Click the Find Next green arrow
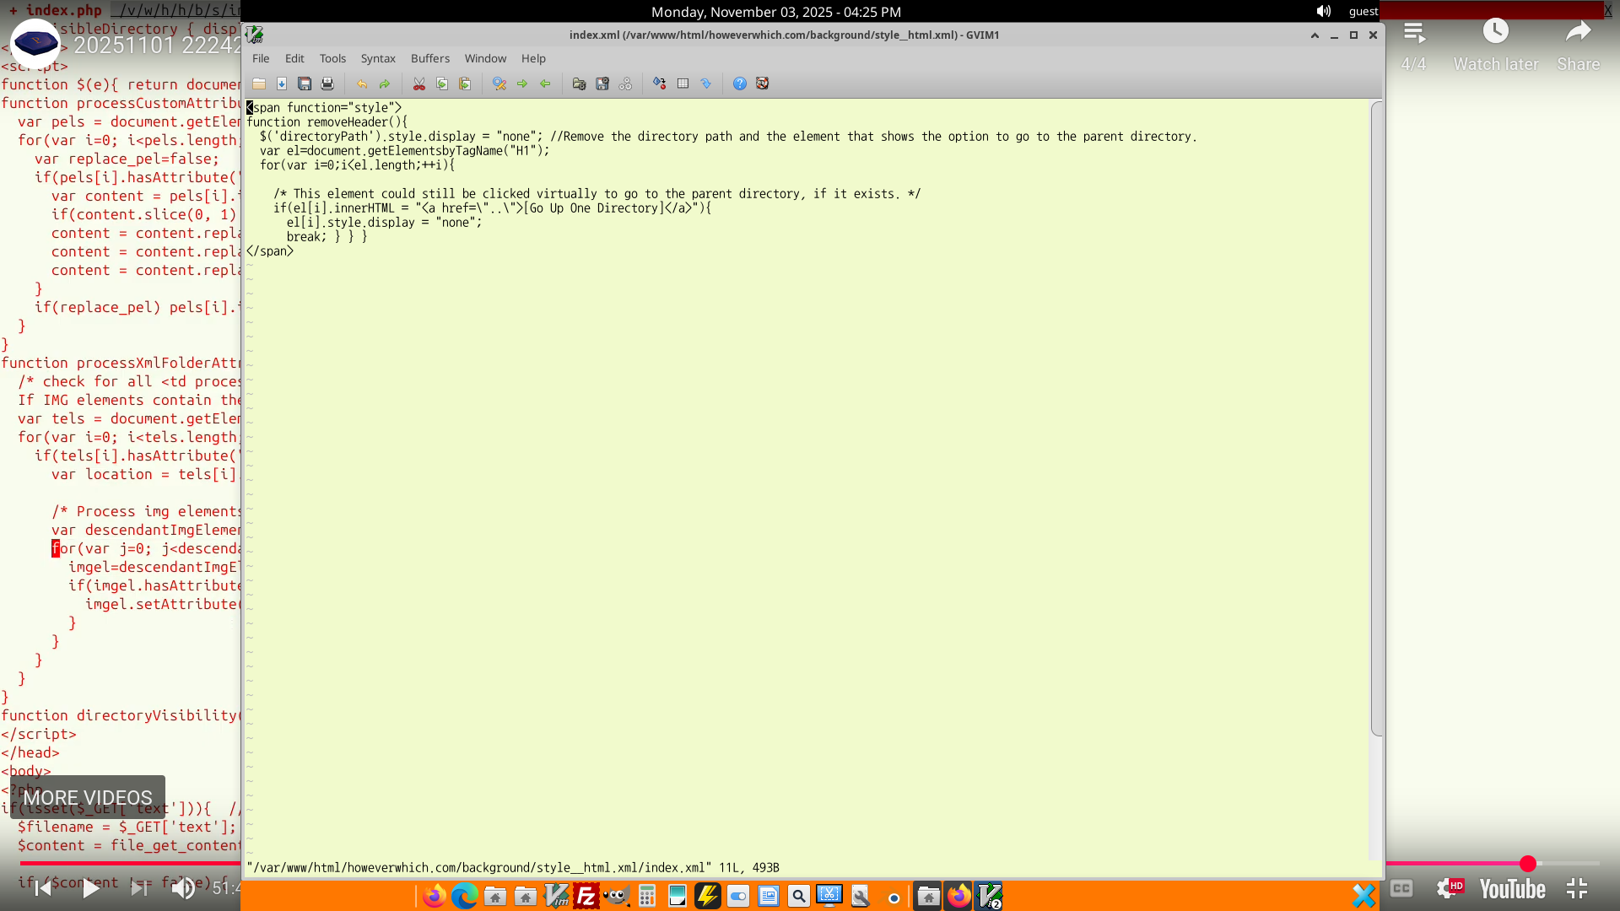Screen dimensions: 1620x911 click(522, 84)
